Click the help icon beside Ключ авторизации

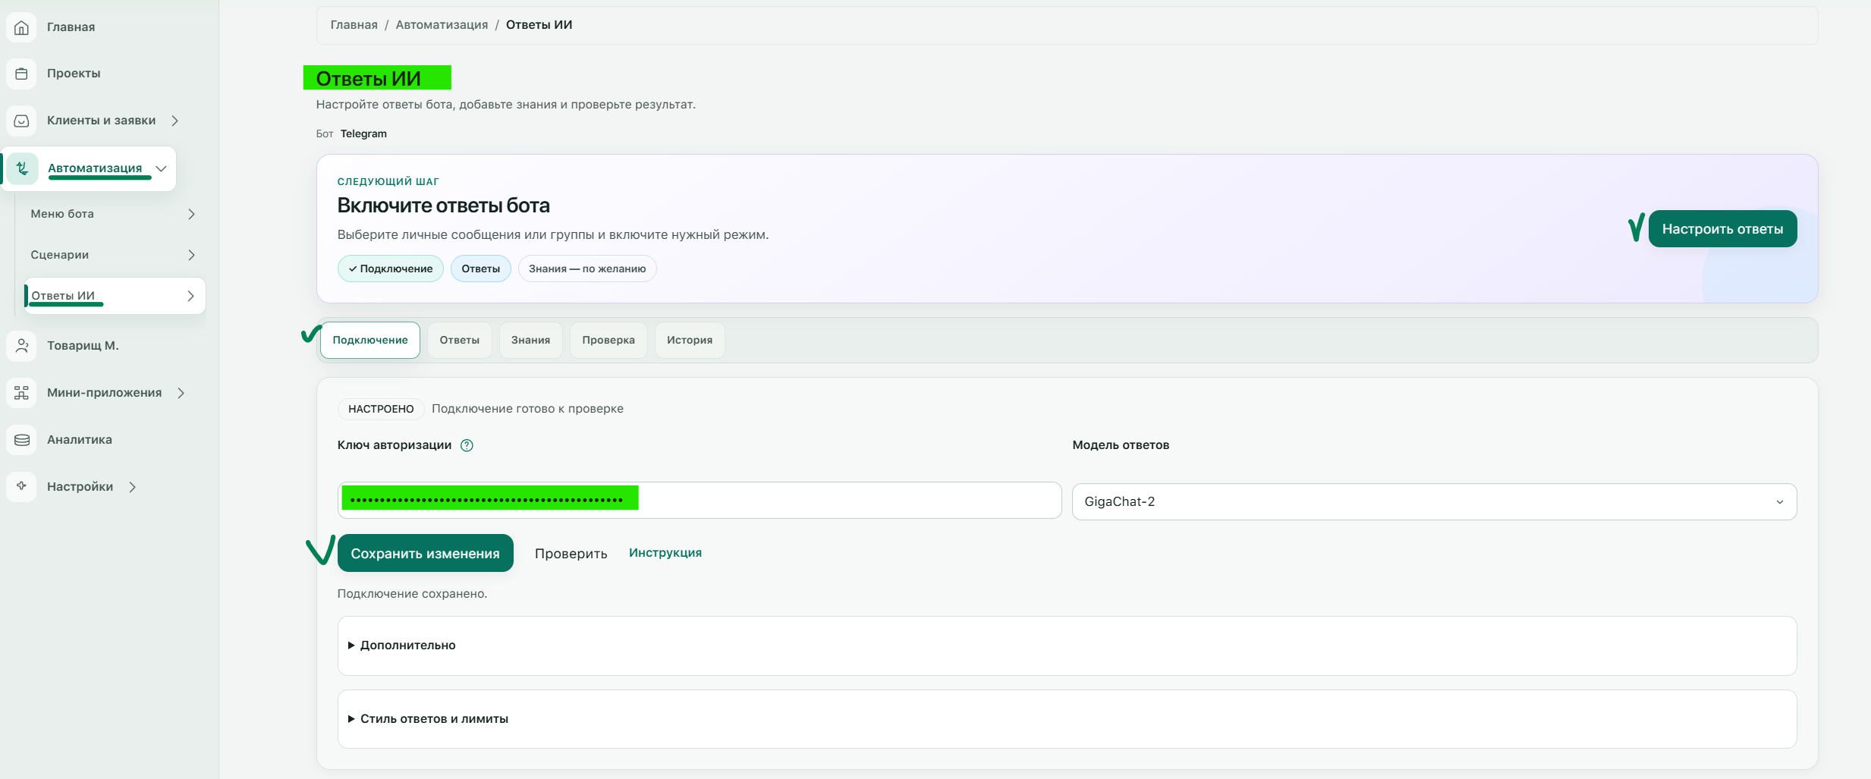coord(467,445)
